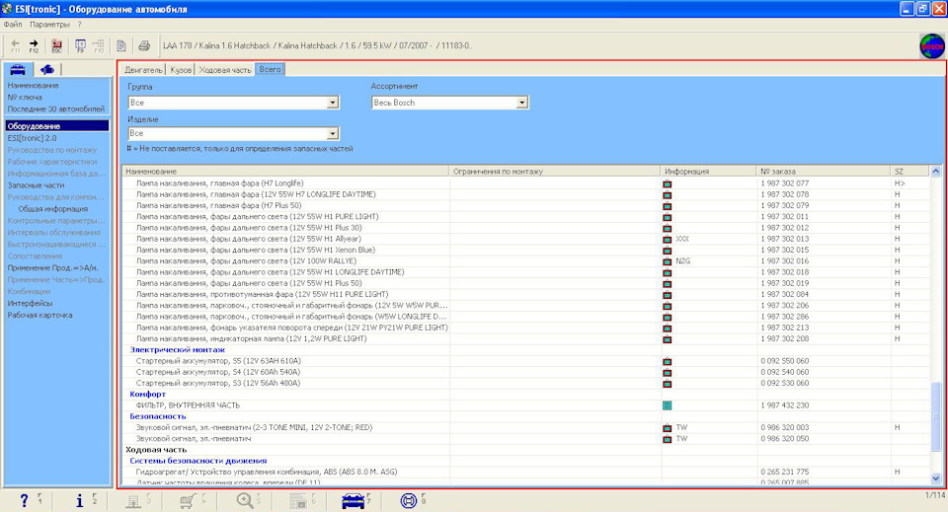
Task: Click the info 'i' icon F2
Action: point(79,500)
